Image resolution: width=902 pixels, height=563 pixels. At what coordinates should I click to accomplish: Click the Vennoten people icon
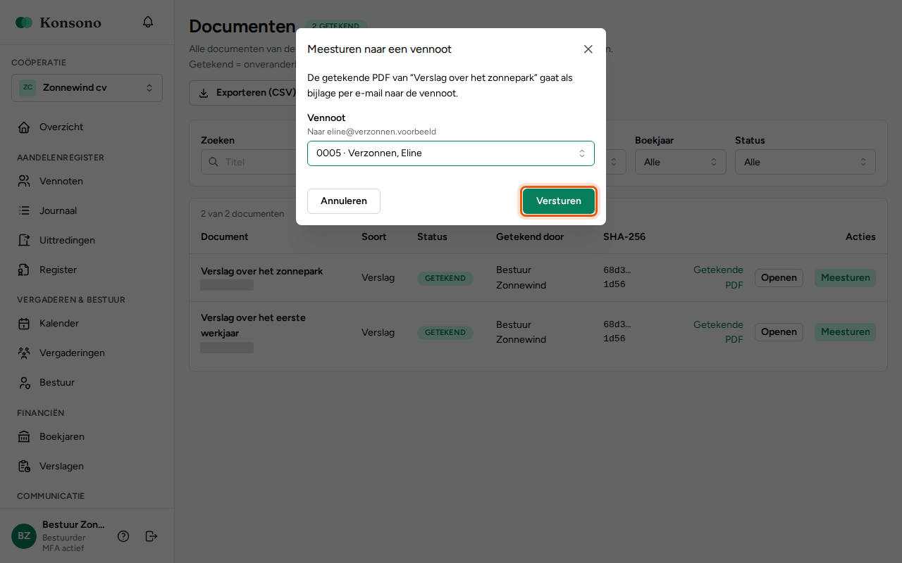click(x=24, y=181)
